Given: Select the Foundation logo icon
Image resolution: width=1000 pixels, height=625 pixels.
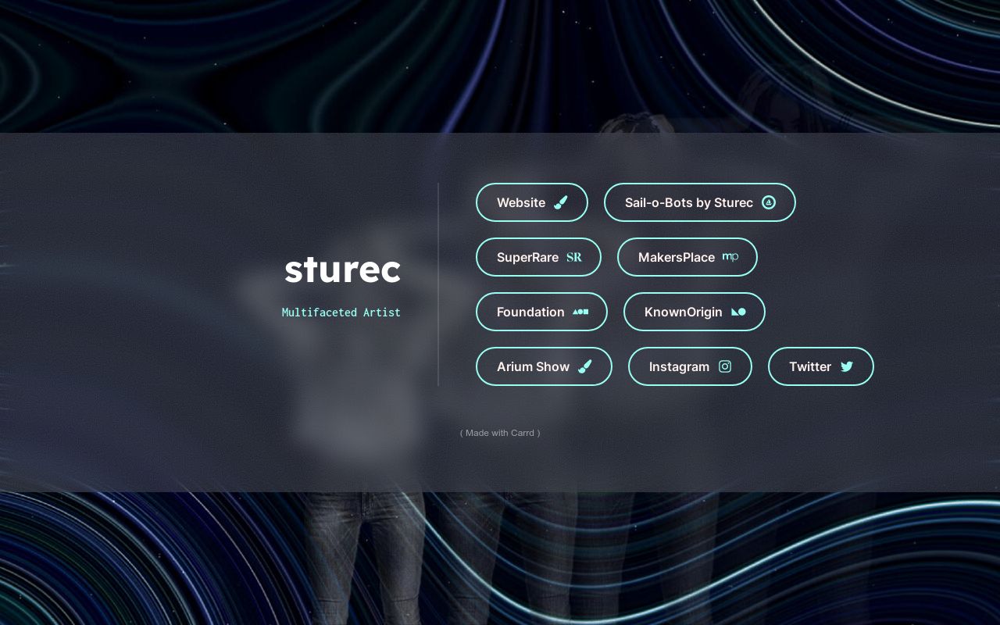Looking at the screenshot, I should pos(580,312).
